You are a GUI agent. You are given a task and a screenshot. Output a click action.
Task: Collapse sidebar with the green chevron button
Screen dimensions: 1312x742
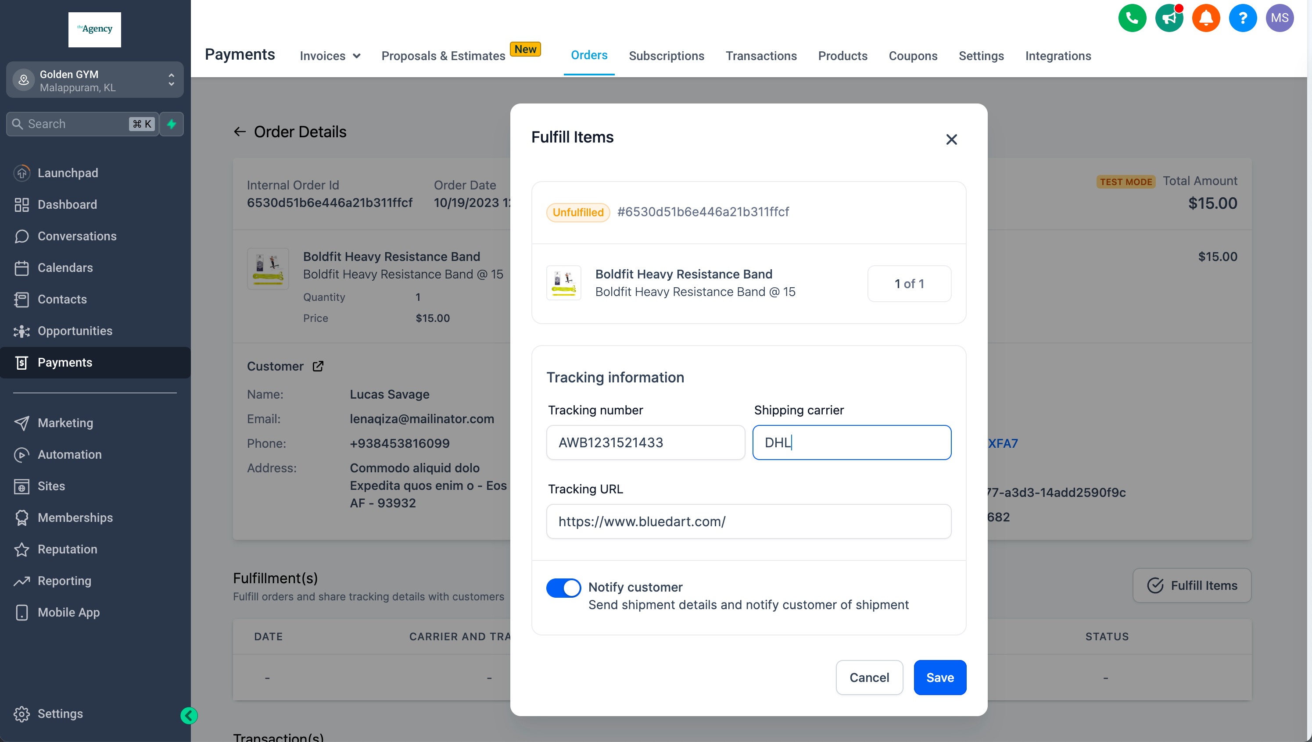[189, 716]
